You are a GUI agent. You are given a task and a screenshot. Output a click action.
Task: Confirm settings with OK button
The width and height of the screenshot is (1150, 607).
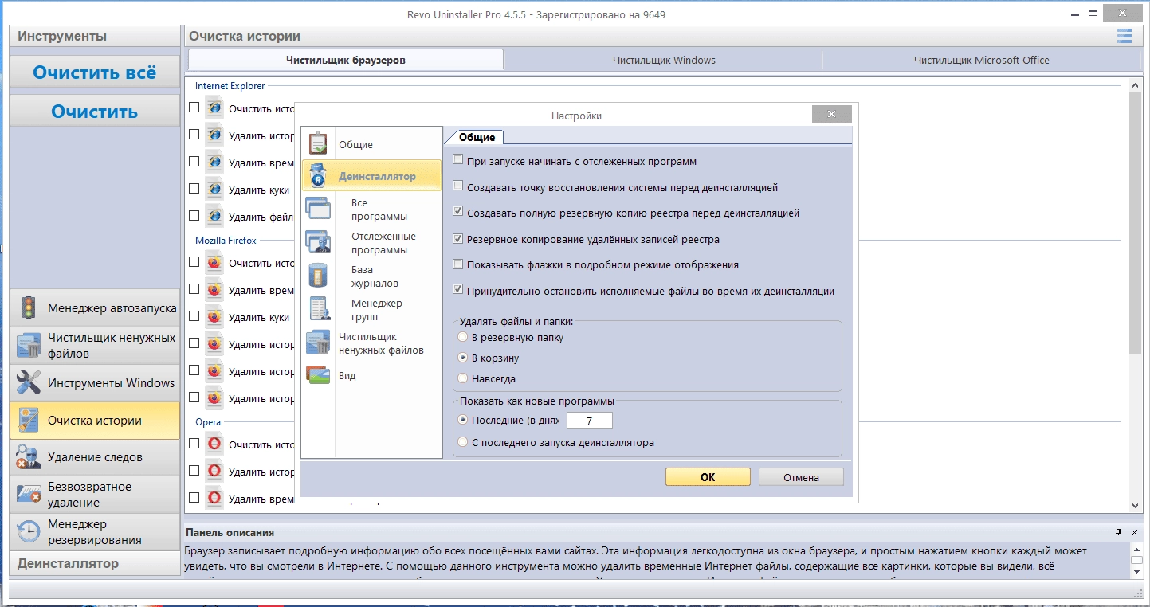click(708, 477)
